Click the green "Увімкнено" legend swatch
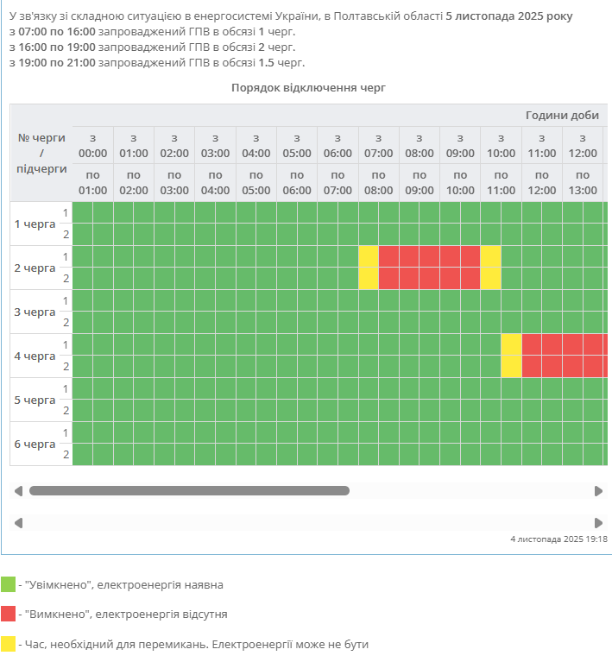612x662 pixels. [9, 585]
